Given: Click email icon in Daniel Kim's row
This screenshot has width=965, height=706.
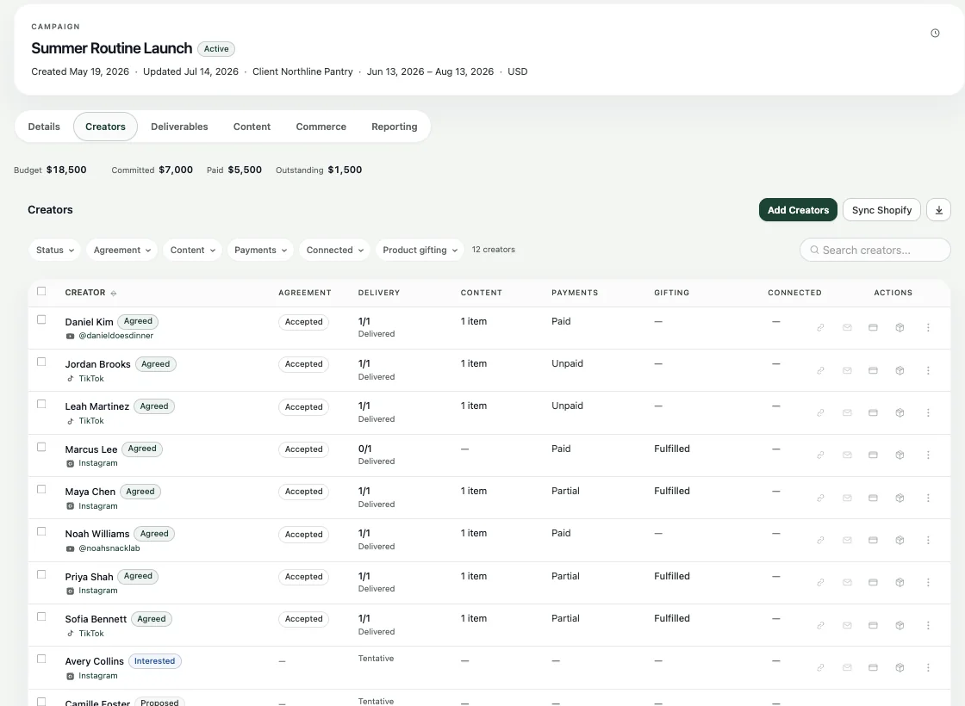Looking at the screenshot, I should click(847, 328).
